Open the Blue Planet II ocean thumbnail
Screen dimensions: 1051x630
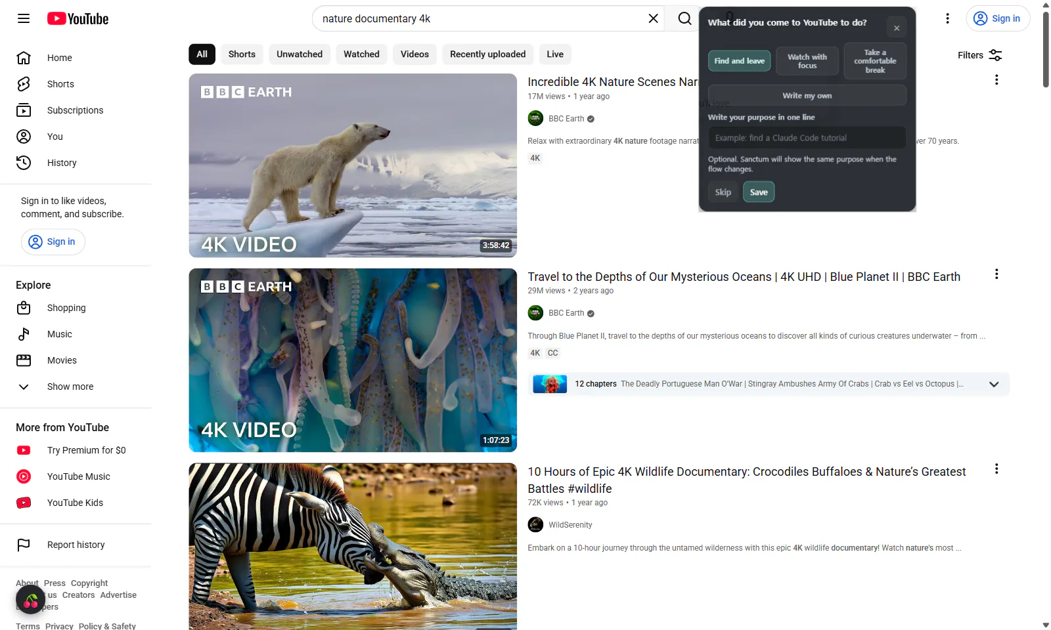pyautogui.click(x=353, y=360)
